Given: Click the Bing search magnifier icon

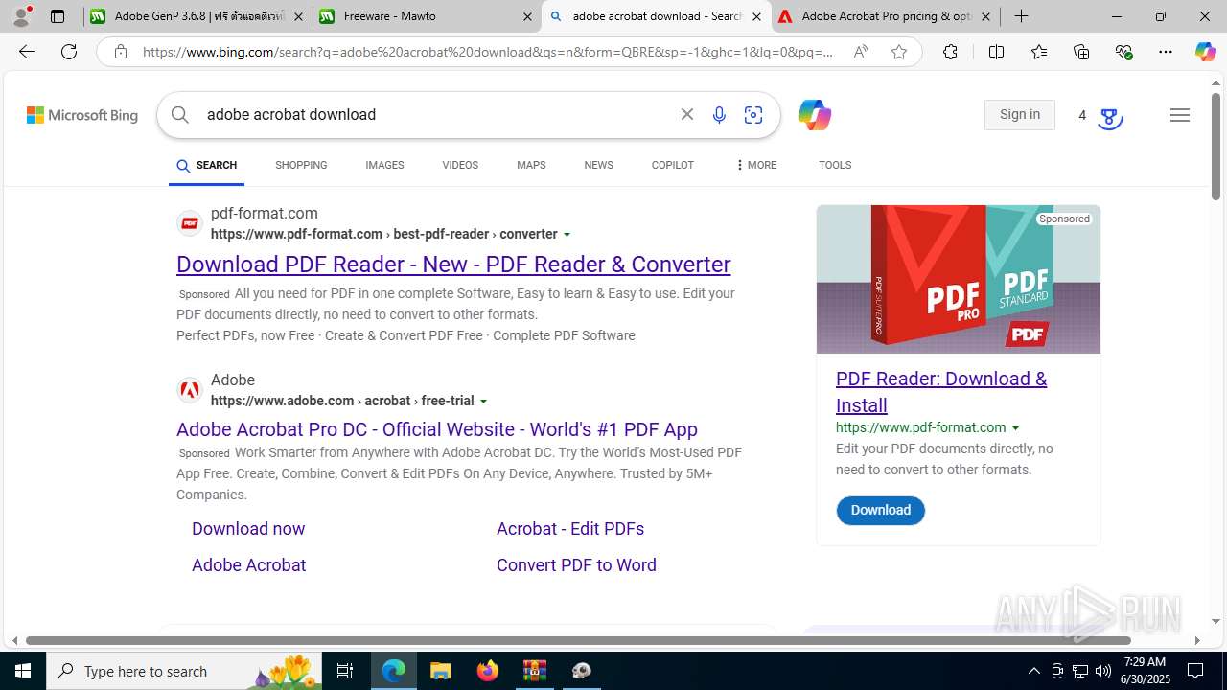Looking at the screenshot, I should point(180,115).
